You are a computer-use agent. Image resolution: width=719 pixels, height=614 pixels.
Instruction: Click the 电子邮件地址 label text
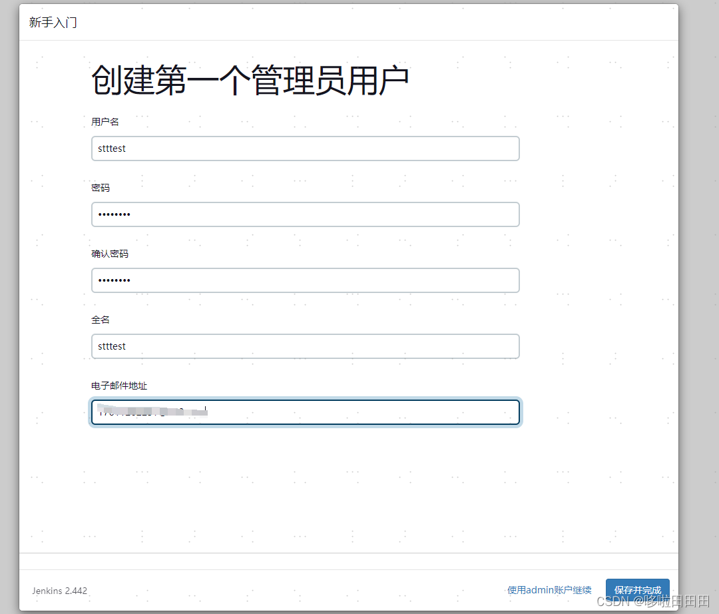[119, 386]
